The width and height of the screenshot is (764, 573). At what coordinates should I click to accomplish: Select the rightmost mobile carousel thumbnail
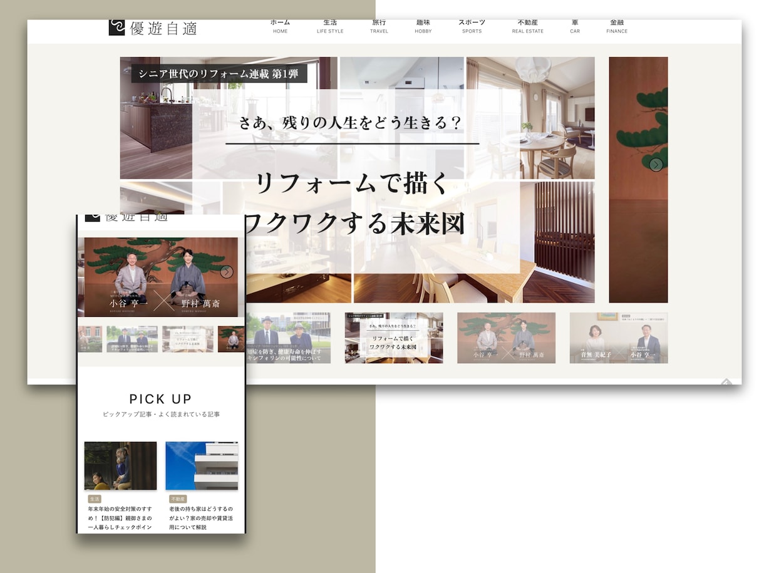pyautogui.click(x=231, y=339)
